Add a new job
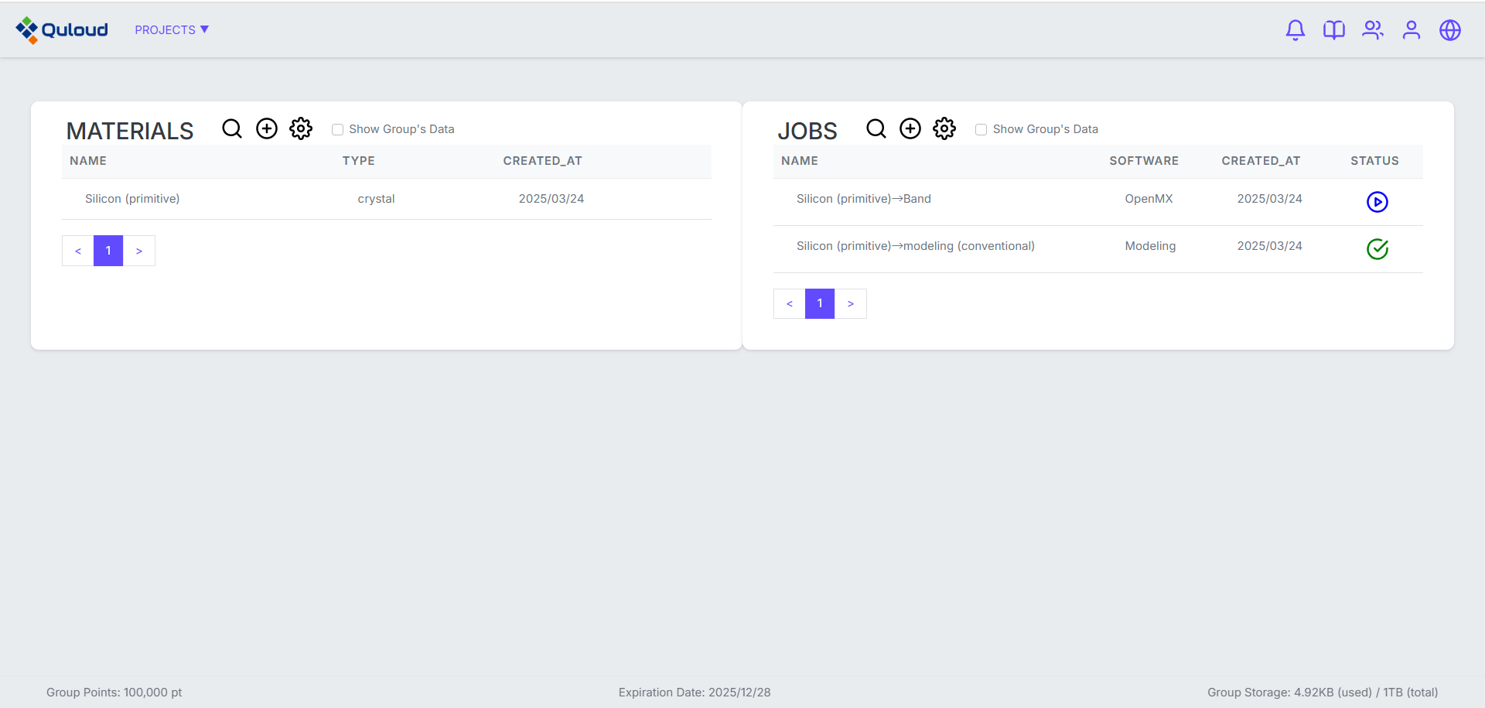1485x708 pixels. (x=910, y=128)
